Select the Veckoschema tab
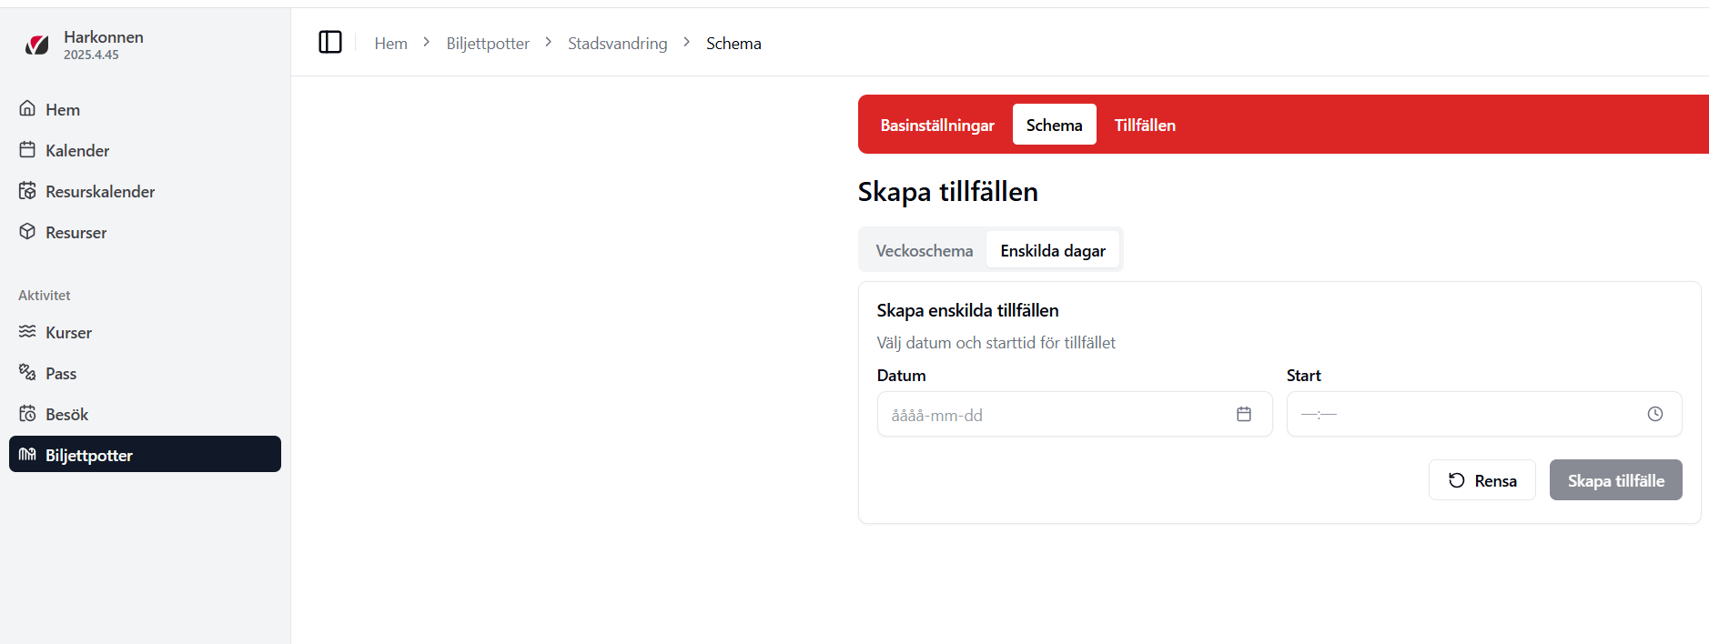Viewport: 1709px width, 644px height. (x=924, y=251)
